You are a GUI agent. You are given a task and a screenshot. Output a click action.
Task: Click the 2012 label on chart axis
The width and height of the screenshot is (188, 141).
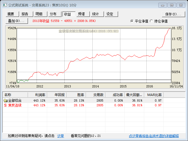[40, 86]
